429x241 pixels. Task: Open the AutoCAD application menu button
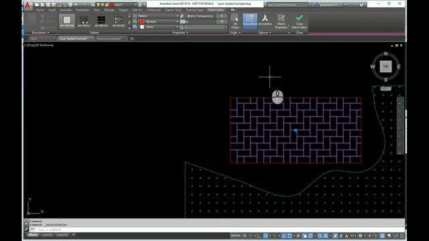click(27, 5)
